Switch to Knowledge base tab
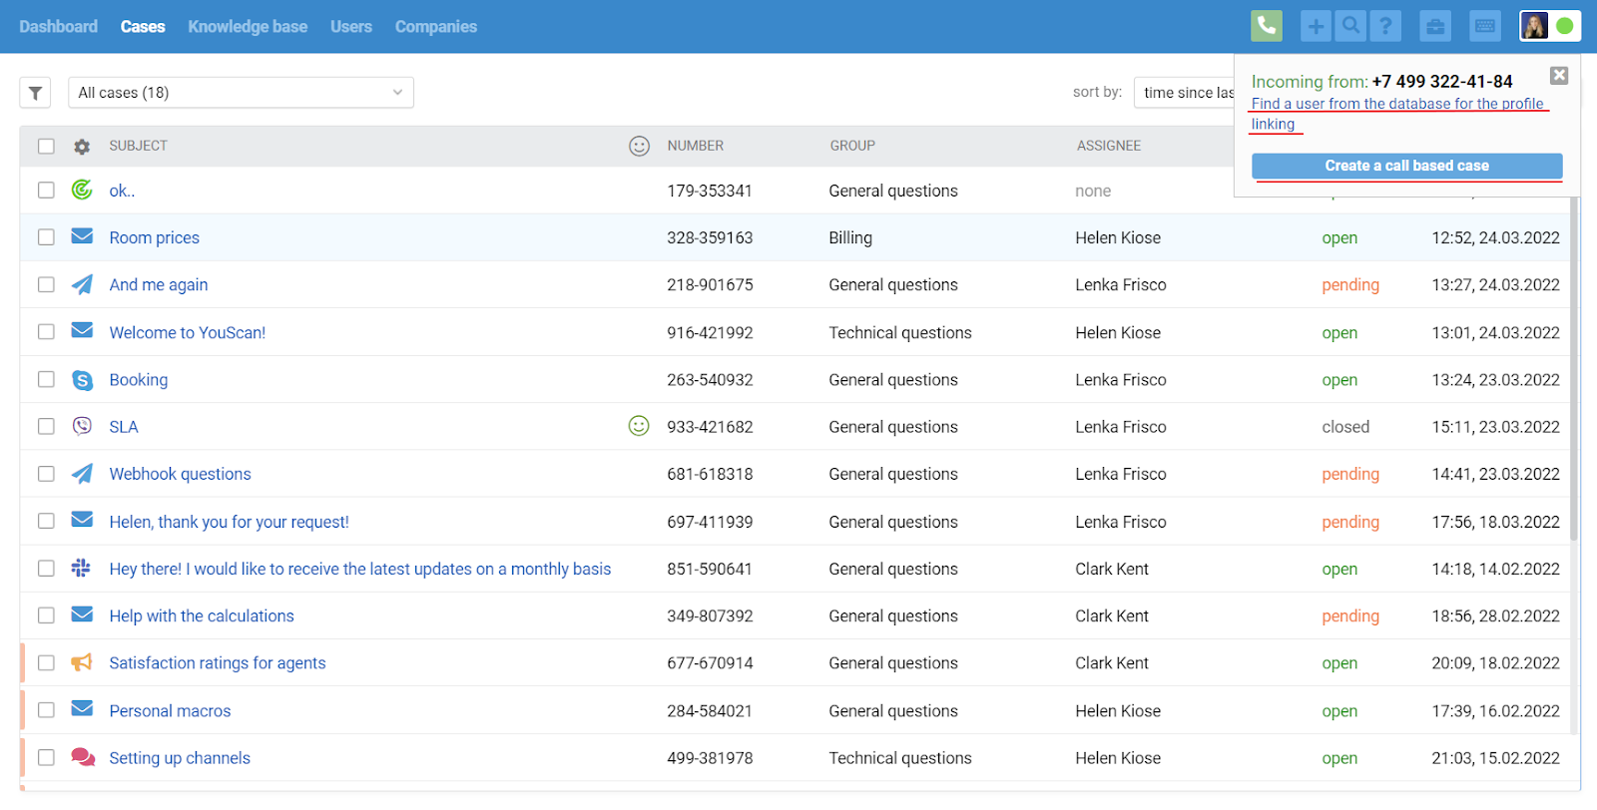The image size is (1597, 810). point(248,27)
